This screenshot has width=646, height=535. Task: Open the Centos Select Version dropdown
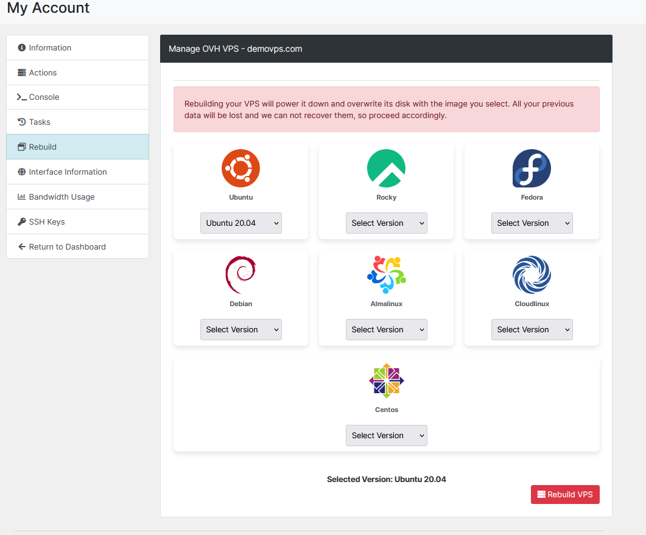(x=387, y=435)
